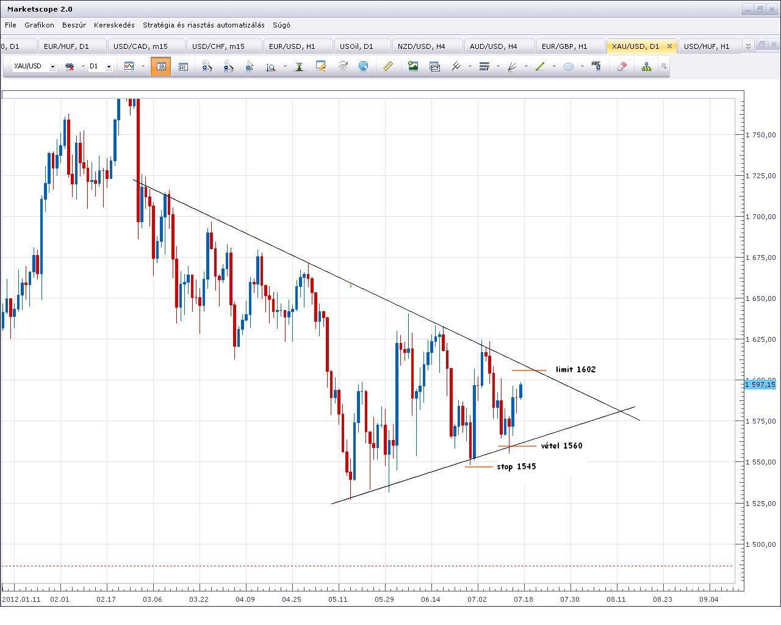Click the chart type icon in toolbar

click(129, 66)
